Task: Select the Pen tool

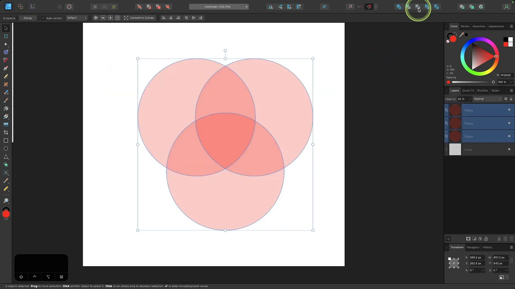Action: click(6, 68)
